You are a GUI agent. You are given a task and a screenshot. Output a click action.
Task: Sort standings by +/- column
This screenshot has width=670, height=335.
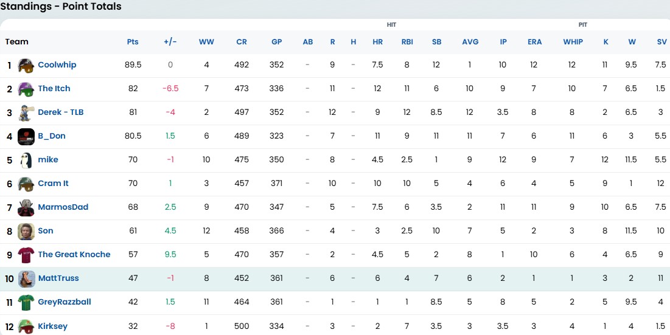coord(170,42)
